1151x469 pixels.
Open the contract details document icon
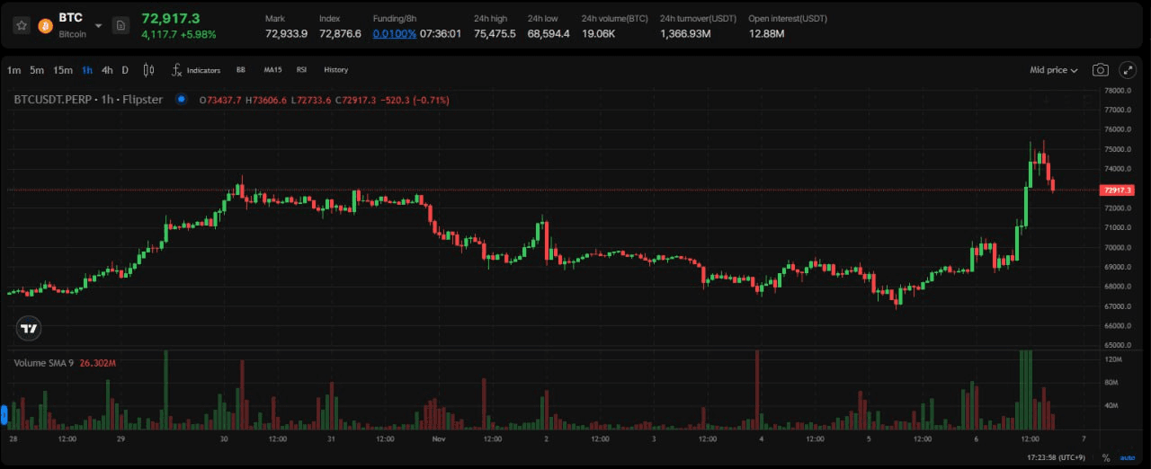120,25
